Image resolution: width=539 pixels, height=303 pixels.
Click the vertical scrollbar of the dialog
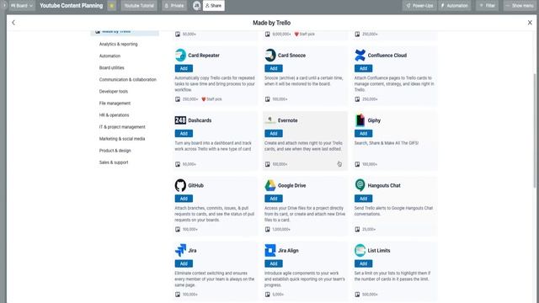point(534,130)
